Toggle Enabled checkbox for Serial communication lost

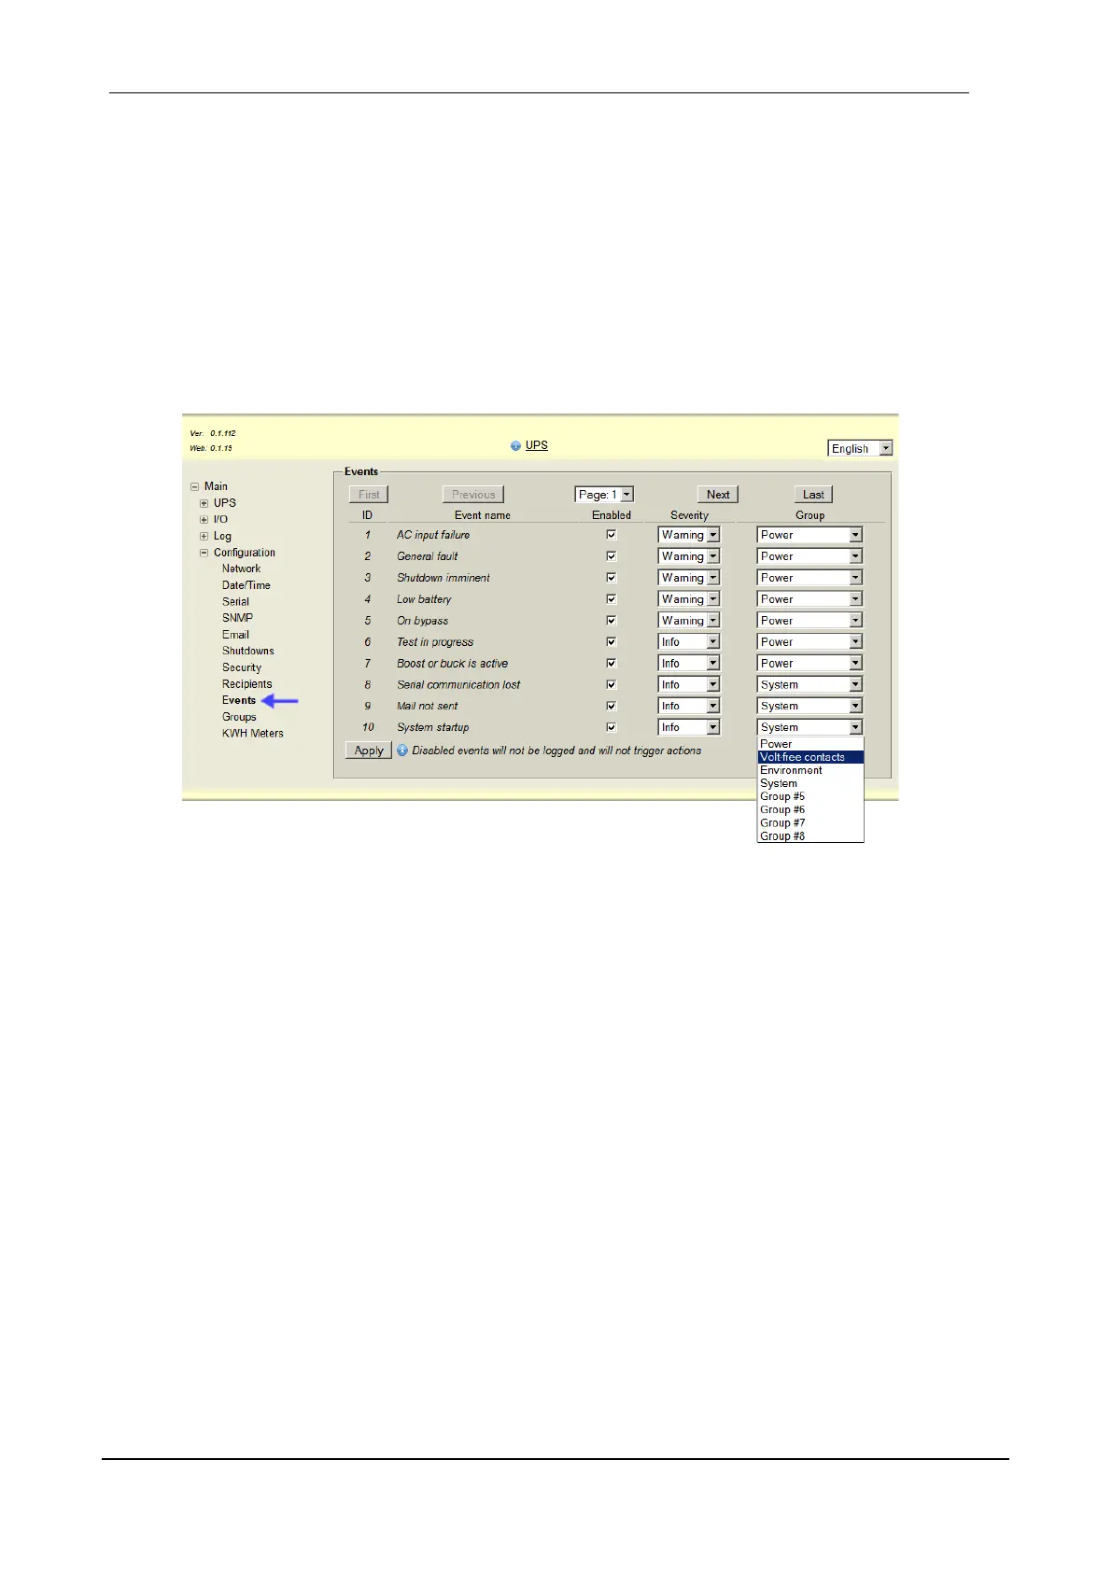coord(612,685)
